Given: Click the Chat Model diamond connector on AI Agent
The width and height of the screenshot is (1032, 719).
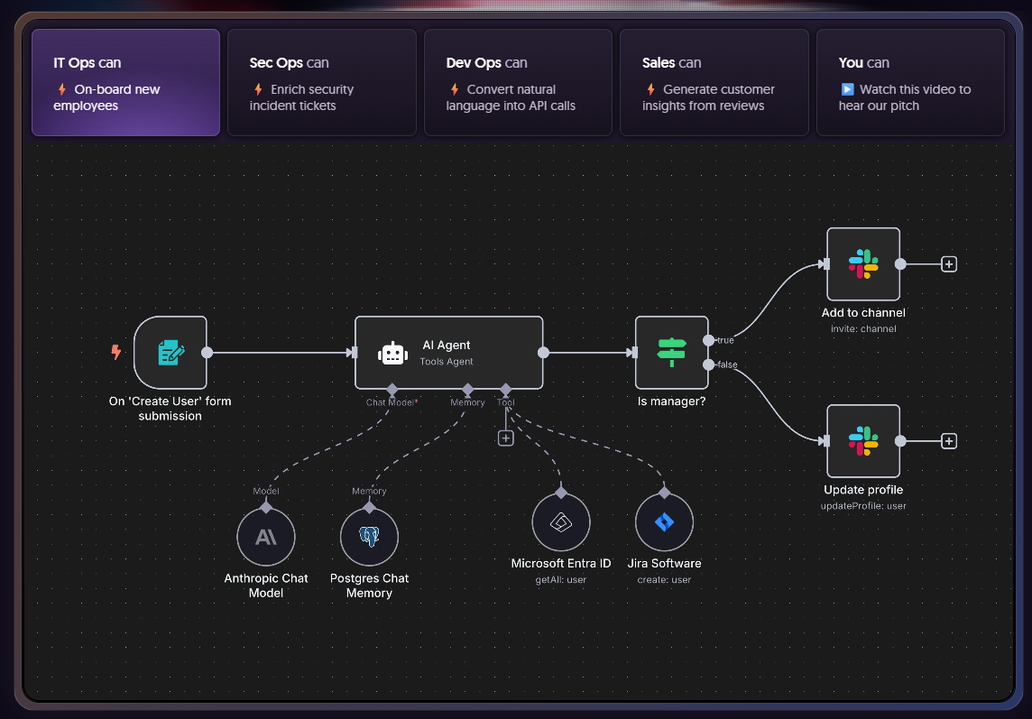Looking at the screenshot, I should click(x=392, y=389).
